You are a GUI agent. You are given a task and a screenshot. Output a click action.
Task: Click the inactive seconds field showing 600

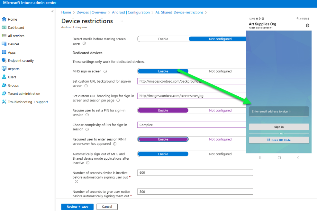[195, 173]
